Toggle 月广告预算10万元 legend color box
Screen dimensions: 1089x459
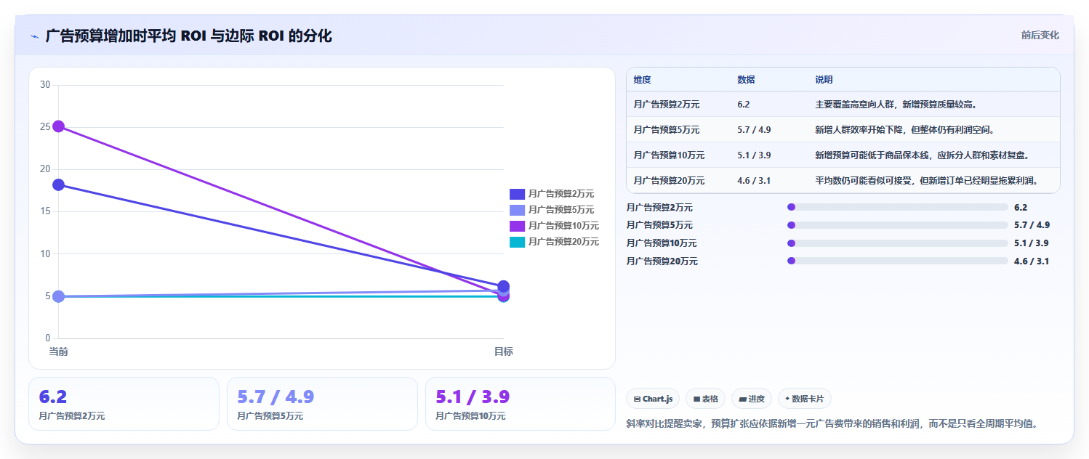[517, 226]
